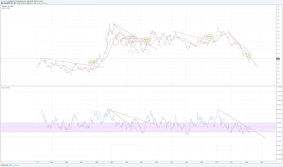This screenshot has height=167, width=283.
Task: Select the '???' callout label
Action: coord(248,55)
